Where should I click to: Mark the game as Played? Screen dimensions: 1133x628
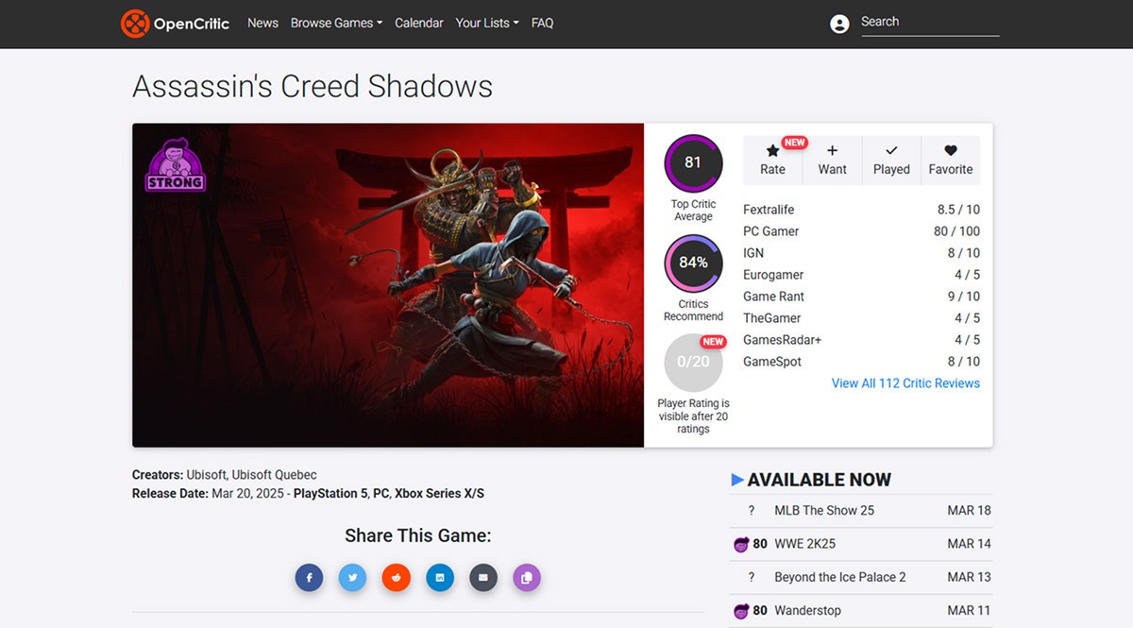(891, 160)
